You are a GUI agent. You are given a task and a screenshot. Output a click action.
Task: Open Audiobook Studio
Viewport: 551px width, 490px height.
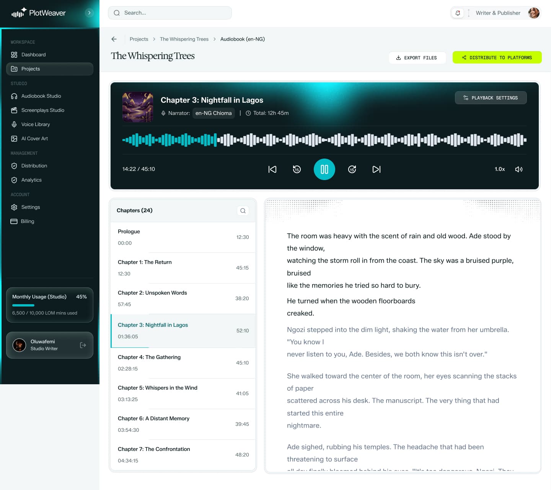tap(50, 96)
